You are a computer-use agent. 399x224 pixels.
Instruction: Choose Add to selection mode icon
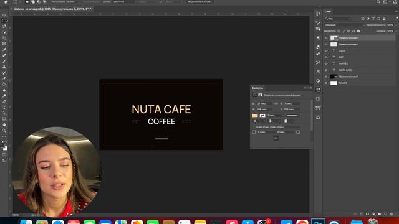[33, 2]
